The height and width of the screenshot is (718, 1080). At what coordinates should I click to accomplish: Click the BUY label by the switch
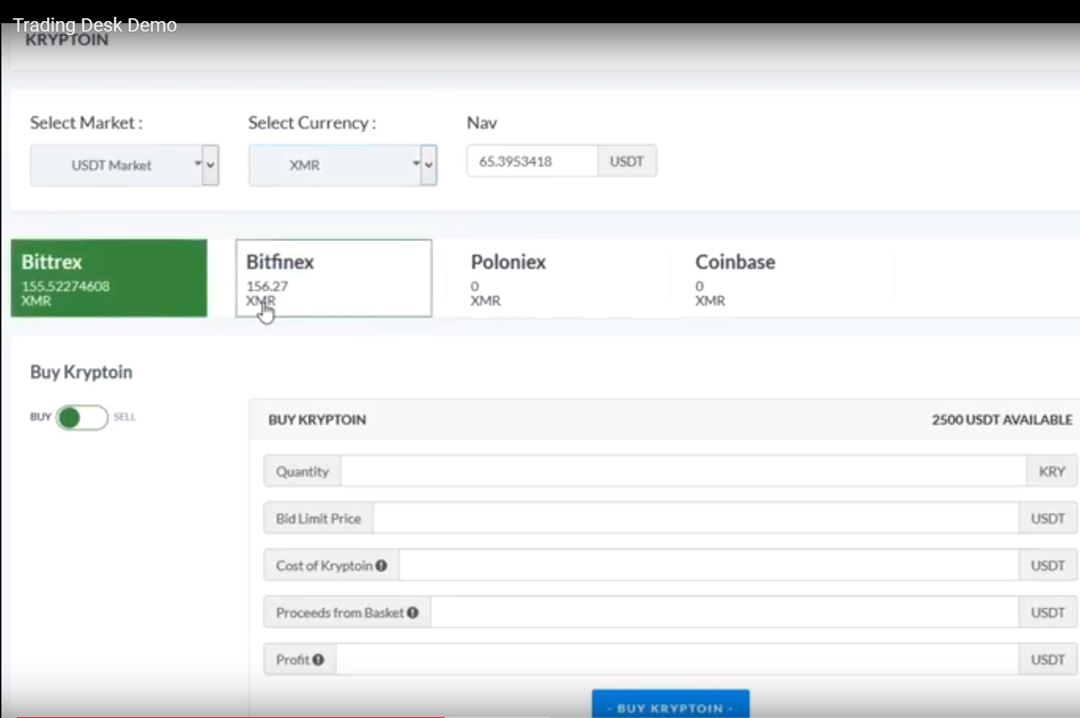point(41,417)
